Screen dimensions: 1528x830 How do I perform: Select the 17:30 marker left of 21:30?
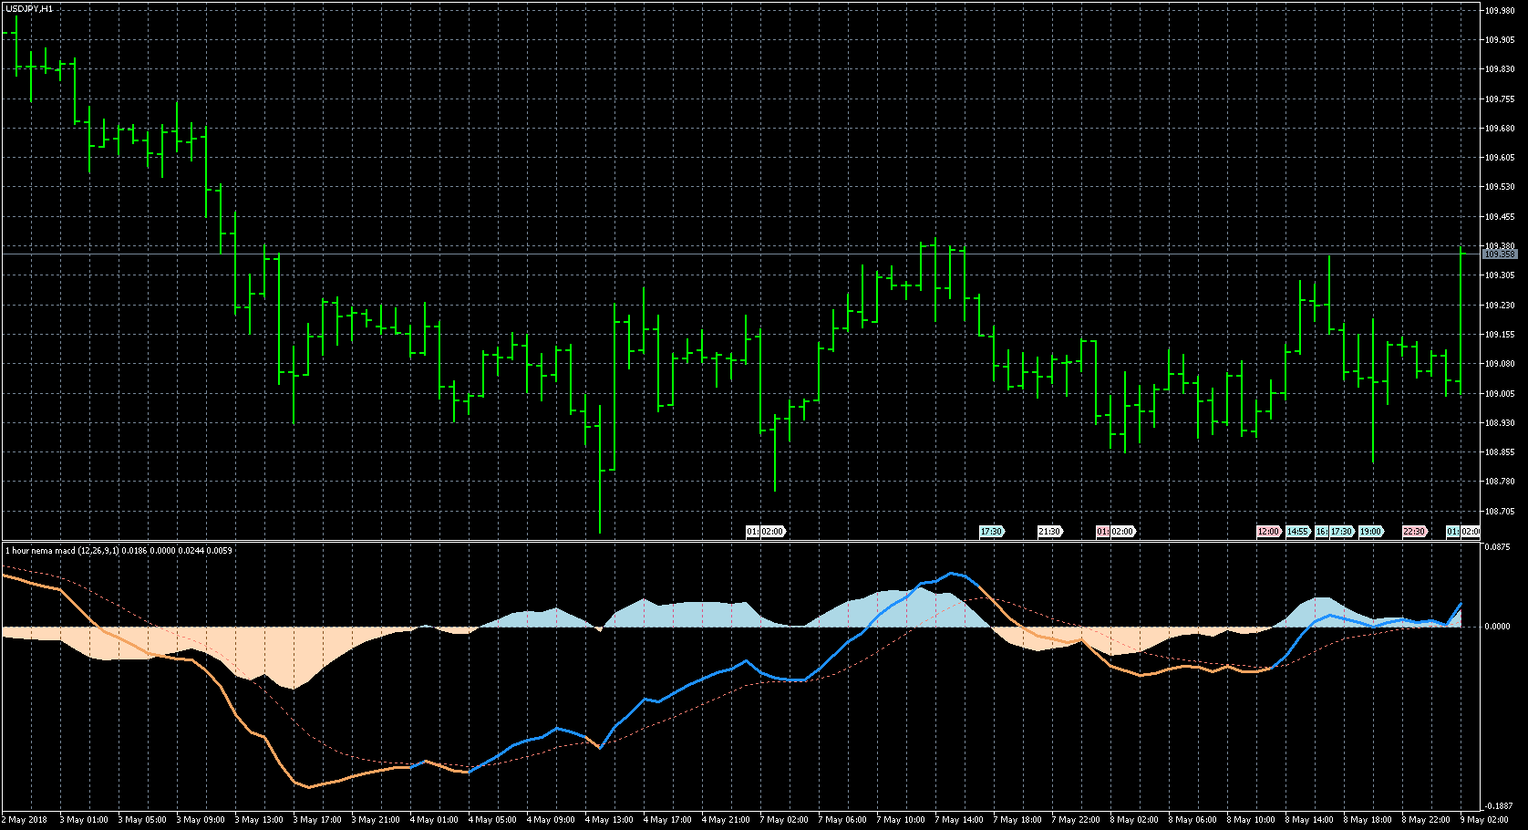click(x=991, y=532)
